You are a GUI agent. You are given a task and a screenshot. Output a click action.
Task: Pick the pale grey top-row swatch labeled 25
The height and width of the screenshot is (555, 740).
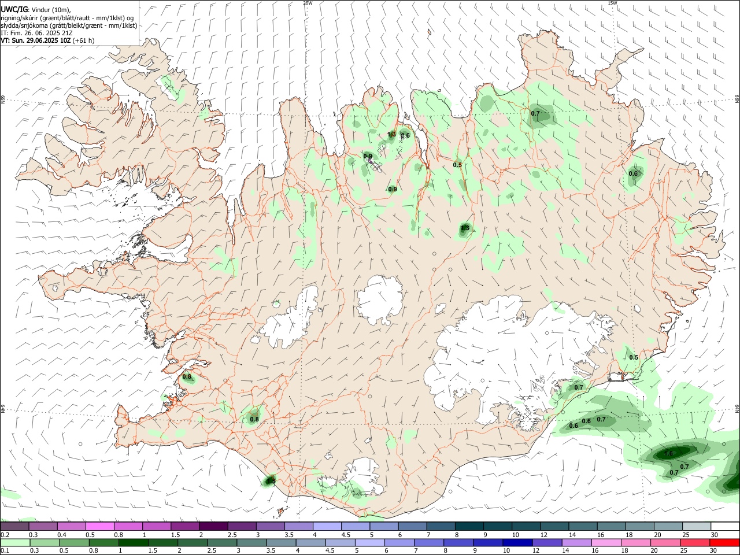tap(695, 527)
